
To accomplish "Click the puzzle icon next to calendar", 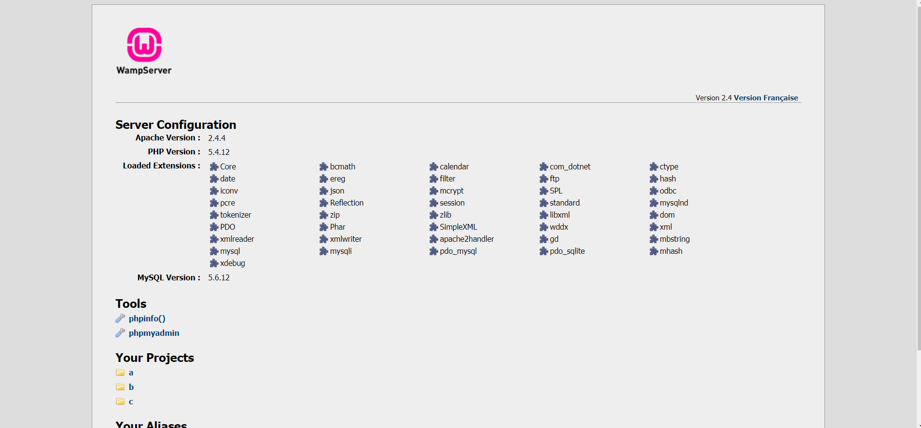I will (433, 167).
